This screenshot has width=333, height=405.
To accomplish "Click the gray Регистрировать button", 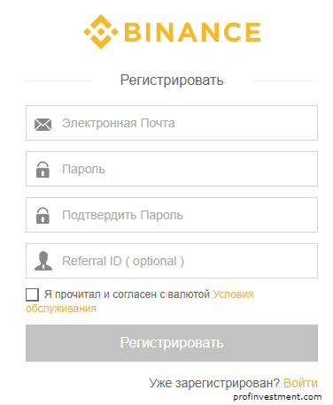I will pos(172,343).
